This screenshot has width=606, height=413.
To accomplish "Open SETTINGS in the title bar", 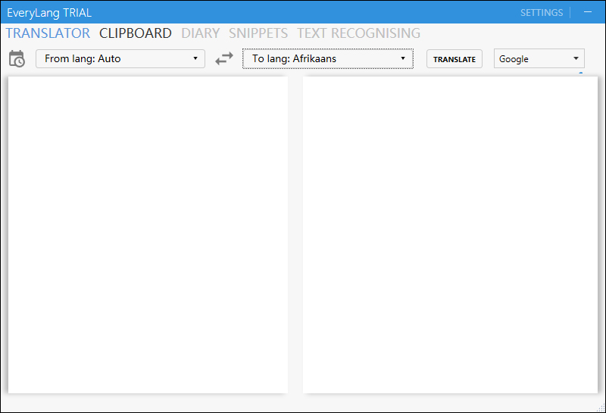I will pyautogui.click(x=542, y=13).
